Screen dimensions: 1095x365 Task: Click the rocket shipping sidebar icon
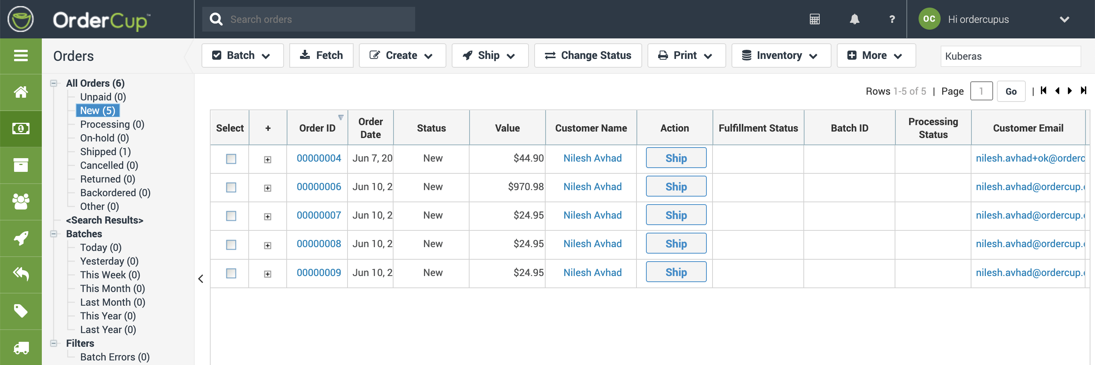tap(21, 238)
